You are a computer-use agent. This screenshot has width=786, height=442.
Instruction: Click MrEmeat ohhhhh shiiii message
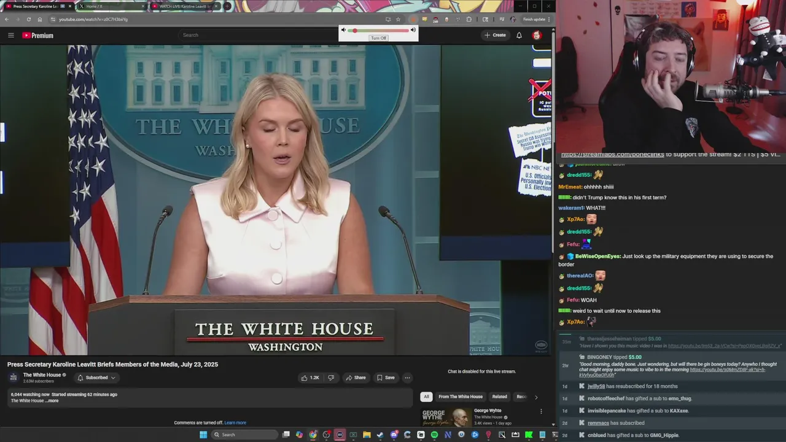click(x=586, y=187)
